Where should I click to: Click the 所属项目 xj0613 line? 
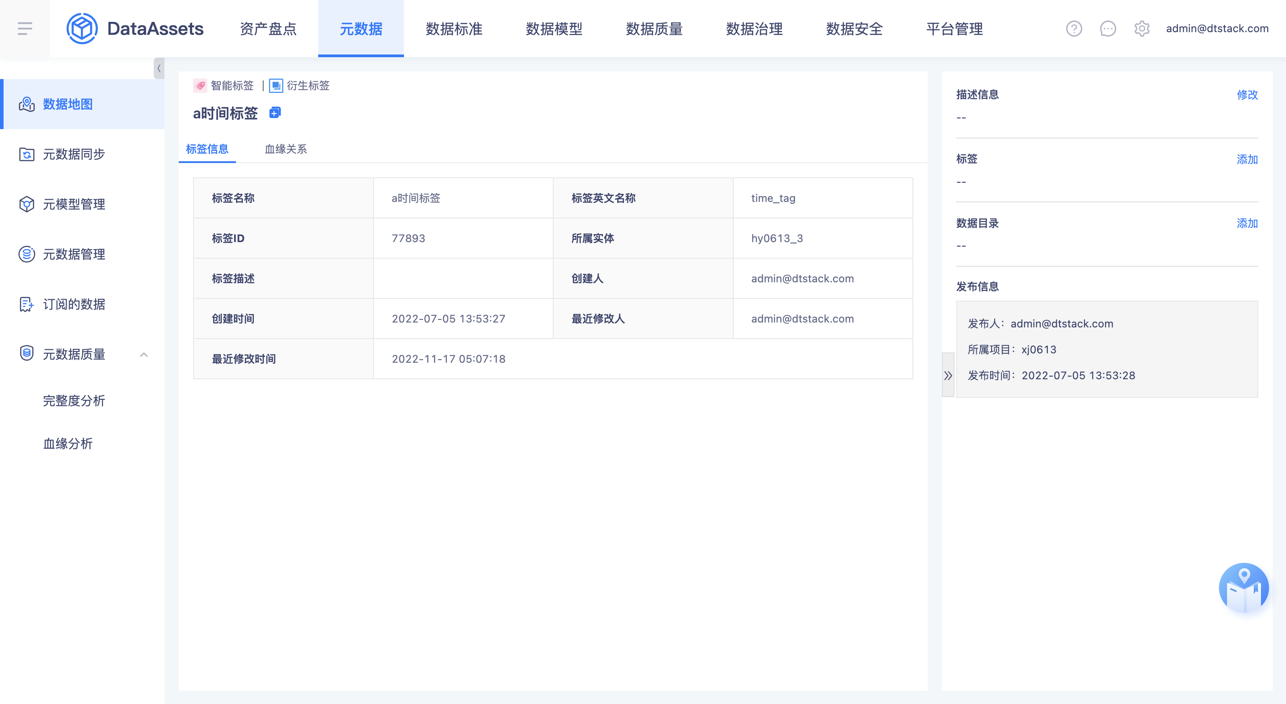pos(1012,349)
